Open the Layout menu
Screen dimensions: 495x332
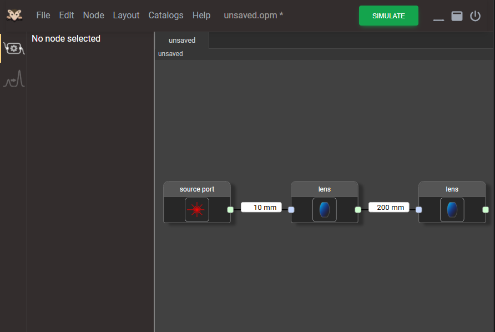[127, 15]
